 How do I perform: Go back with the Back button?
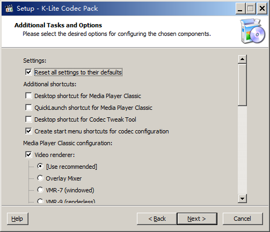point(157,219)
